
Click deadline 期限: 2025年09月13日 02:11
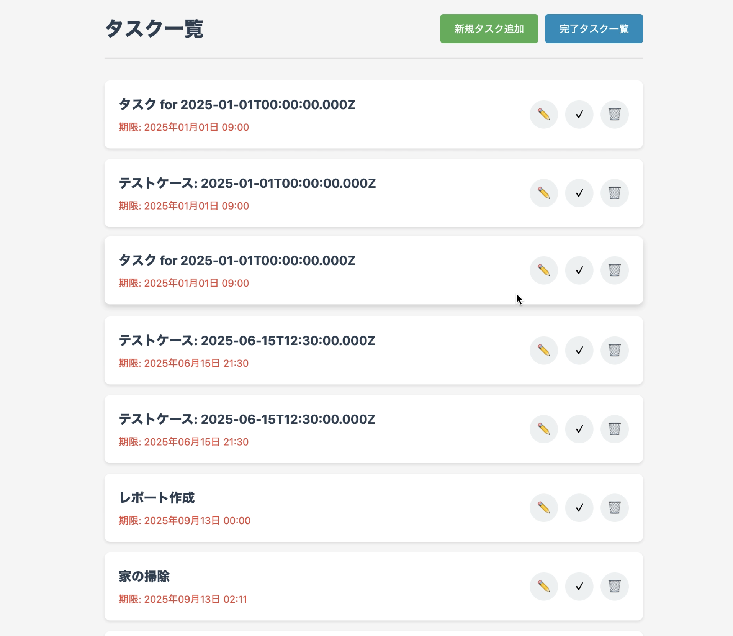(183, 599)
